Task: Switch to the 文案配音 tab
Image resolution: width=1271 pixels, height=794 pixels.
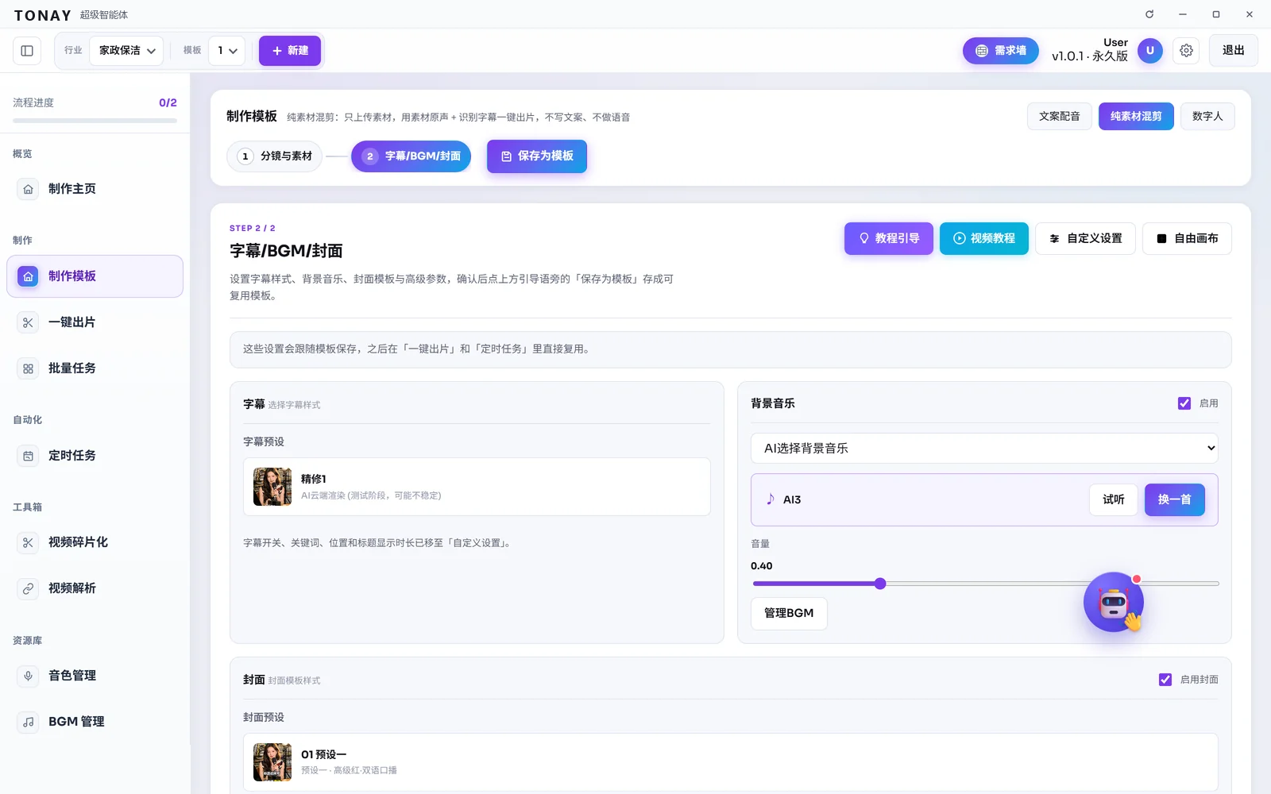Action: tap(1059, 117)
